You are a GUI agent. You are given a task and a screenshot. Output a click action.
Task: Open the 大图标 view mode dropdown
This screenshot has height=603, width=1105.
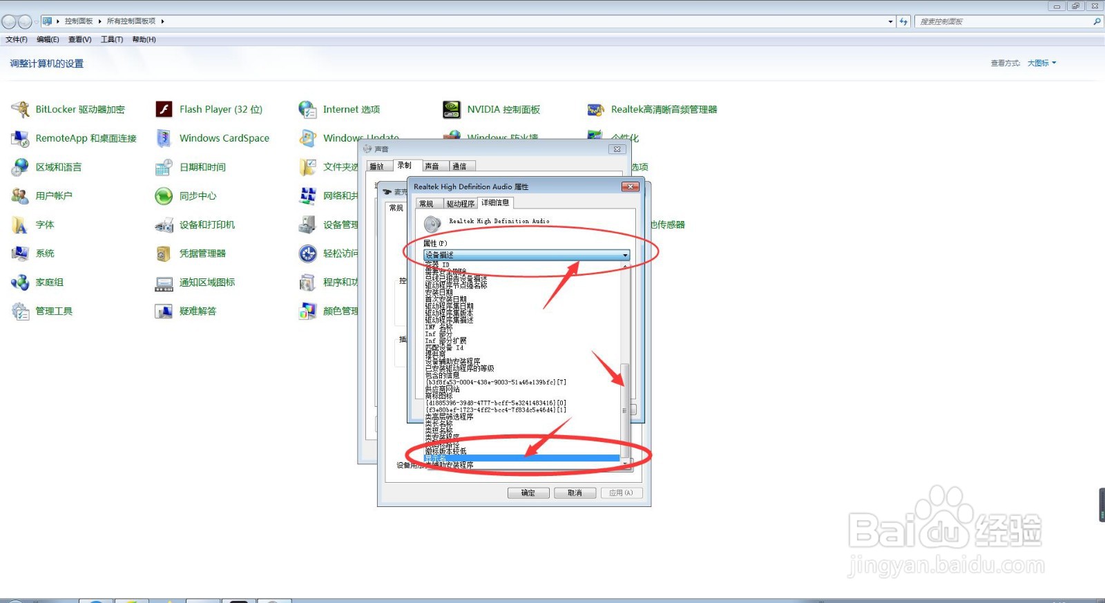pyautogui.click(x=1041, y=63)
